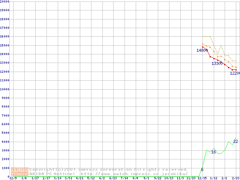Click the 20000 value on the y-axis
Viewport: 240px width, 180px height.
pyautogui.click(x=5, y=1)
